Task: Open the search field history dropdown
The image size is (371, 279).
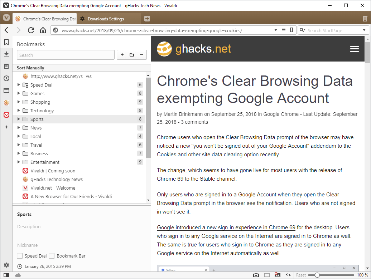Action: 364,30
